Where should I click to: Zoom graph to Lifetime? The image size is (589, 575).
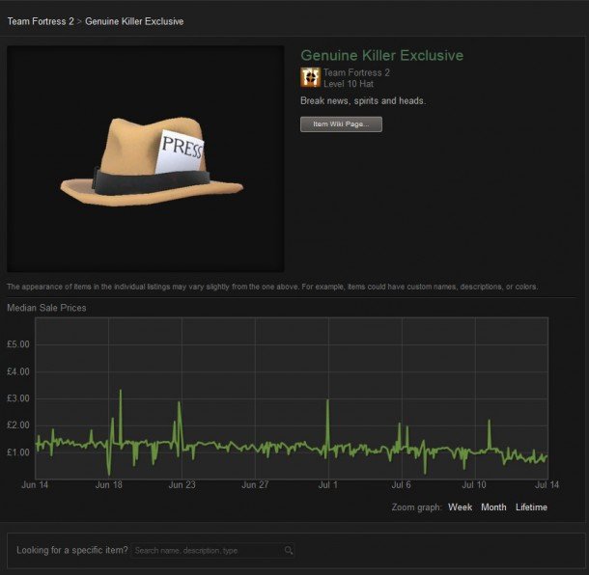(531, 507)
